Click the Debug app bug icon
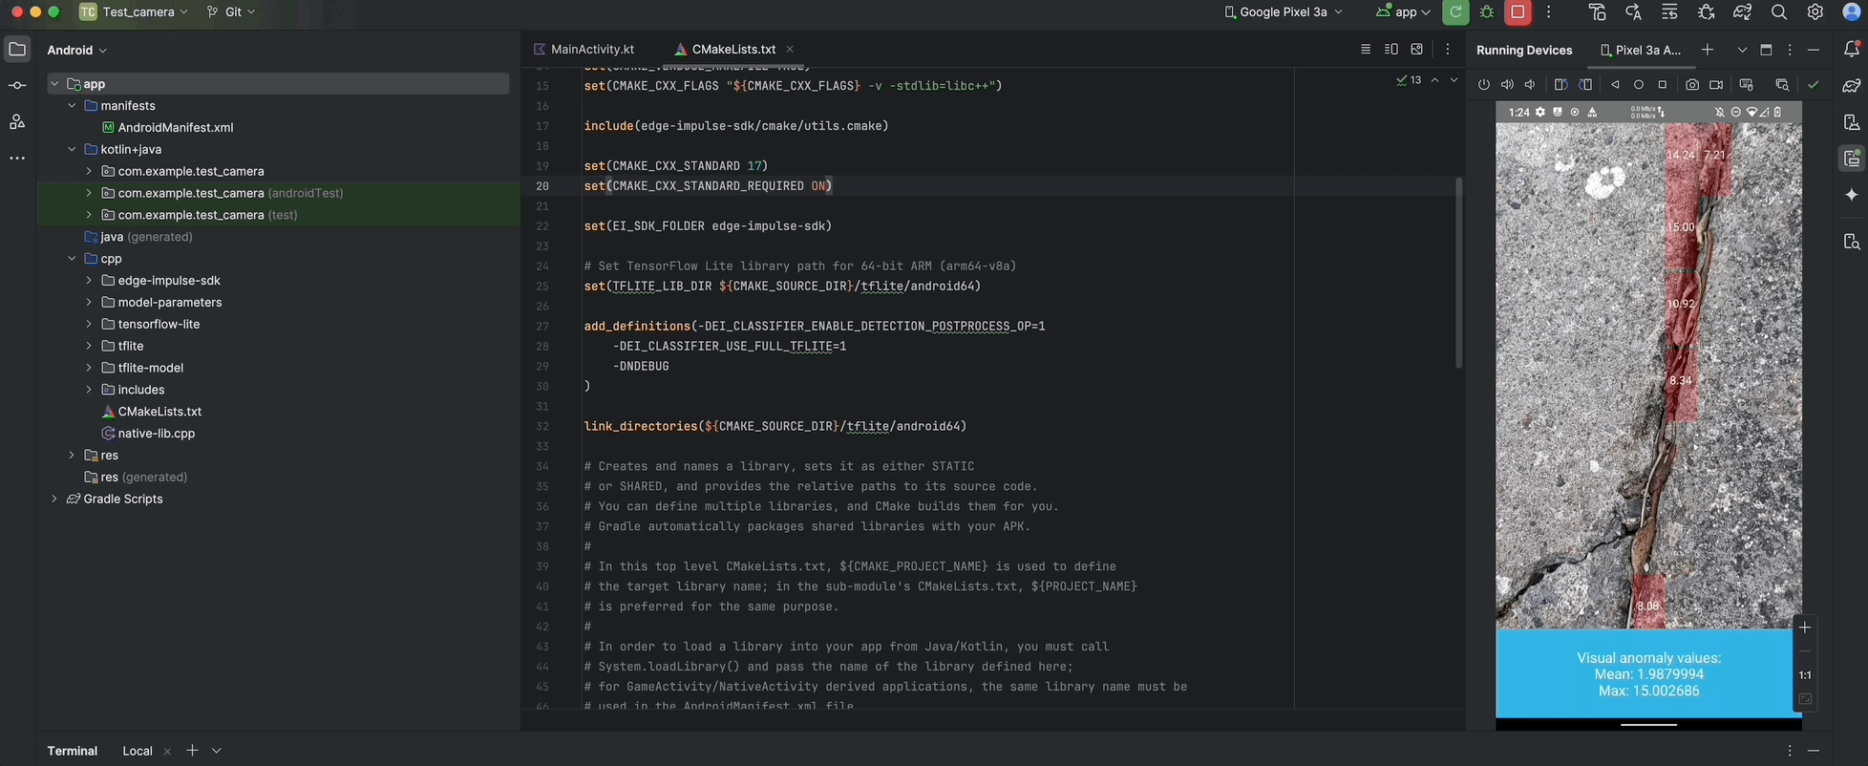The width and height of the screenshot is (1868, 766). pyautogui.click(x=1487, y=12)
